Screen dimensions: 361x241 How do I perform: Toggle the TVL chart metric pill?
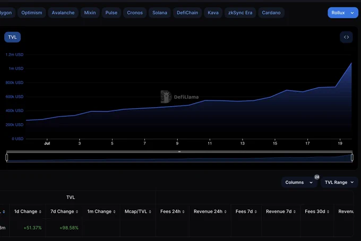point(12,37)
